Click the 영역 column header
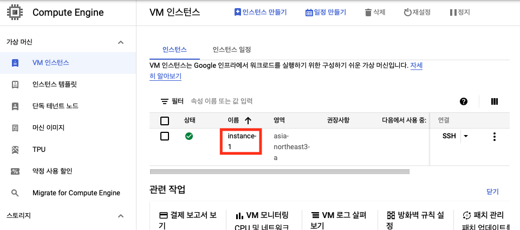 pyautogui.click(x=279, y=120)
